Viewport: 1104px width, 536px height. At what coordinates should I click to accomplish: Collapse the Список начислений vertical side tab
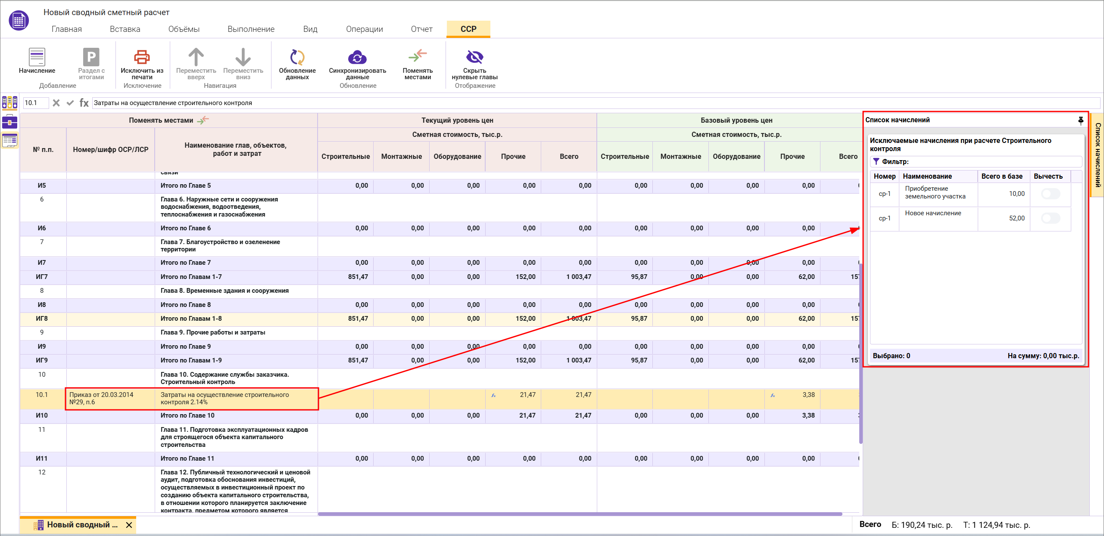point(1097,155)
